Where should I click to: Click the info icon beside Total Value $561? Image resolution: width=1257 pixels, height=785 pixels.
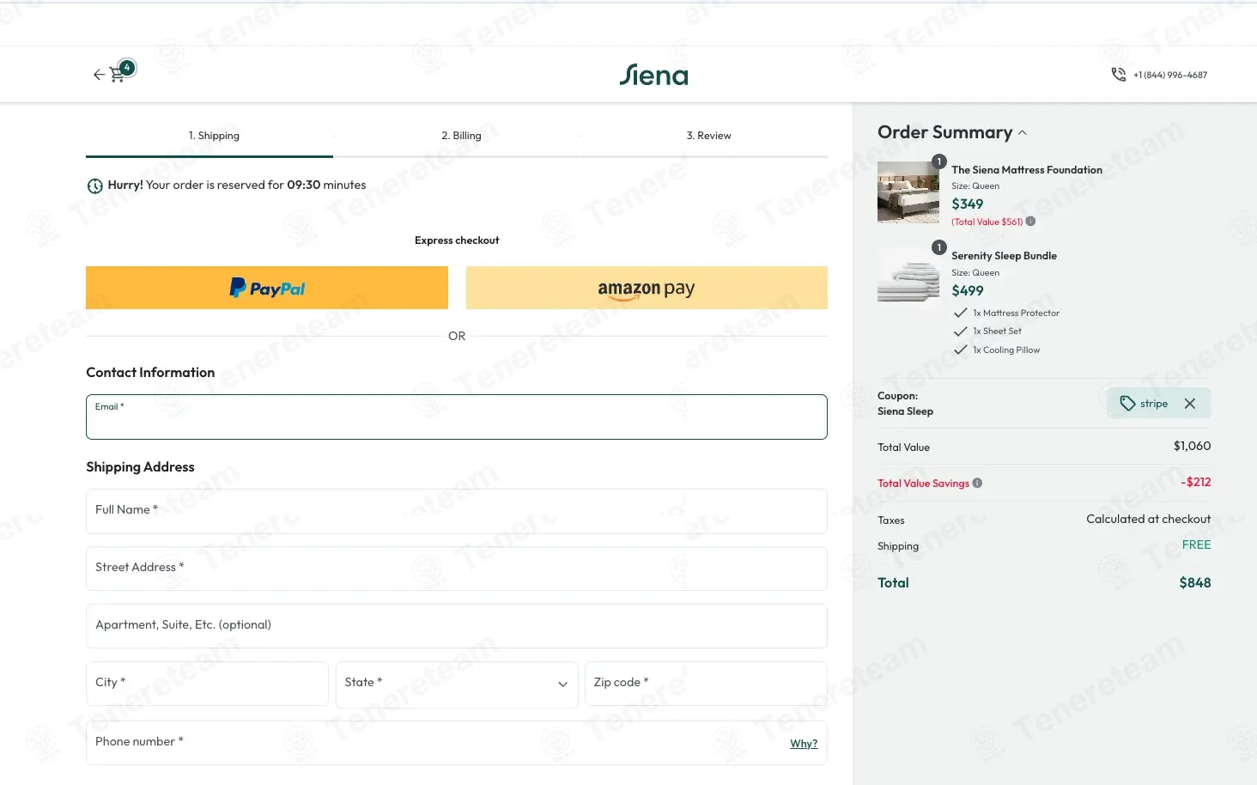tap(1030, 222)
